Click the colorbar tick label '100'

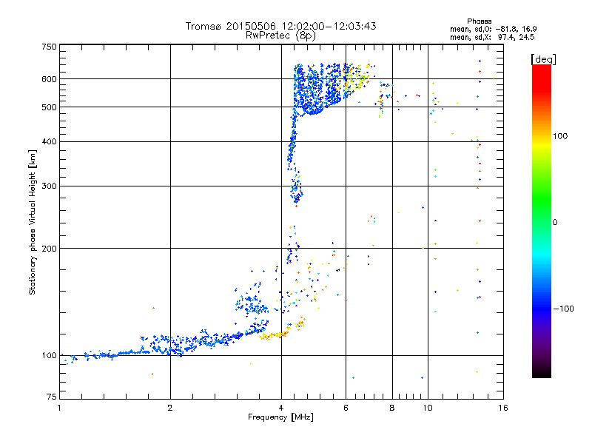[x=560, y=136]
